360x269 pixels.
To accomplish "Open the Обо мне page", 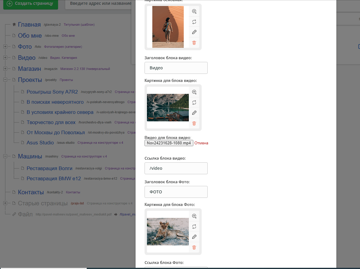I will click(x=30, y=36).
